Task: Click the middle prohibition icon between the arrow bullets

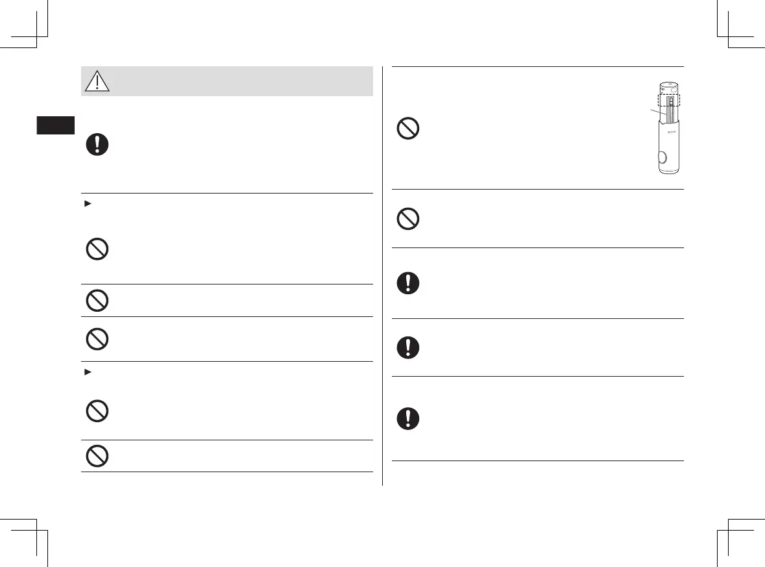Action: coord(97,300)
